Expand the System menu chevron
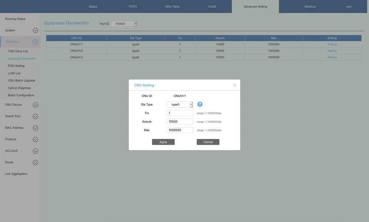 pyautogui.click(x=35, y=31)
